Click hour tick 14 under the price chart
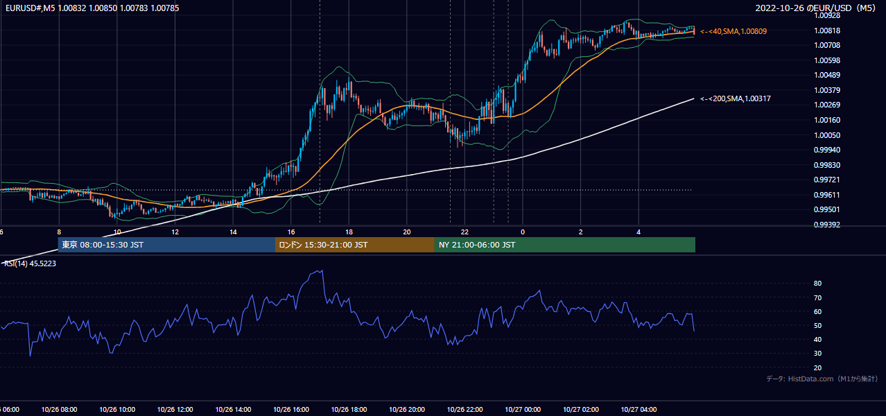This screenshot has width=886, height=416. coord(233,232)
